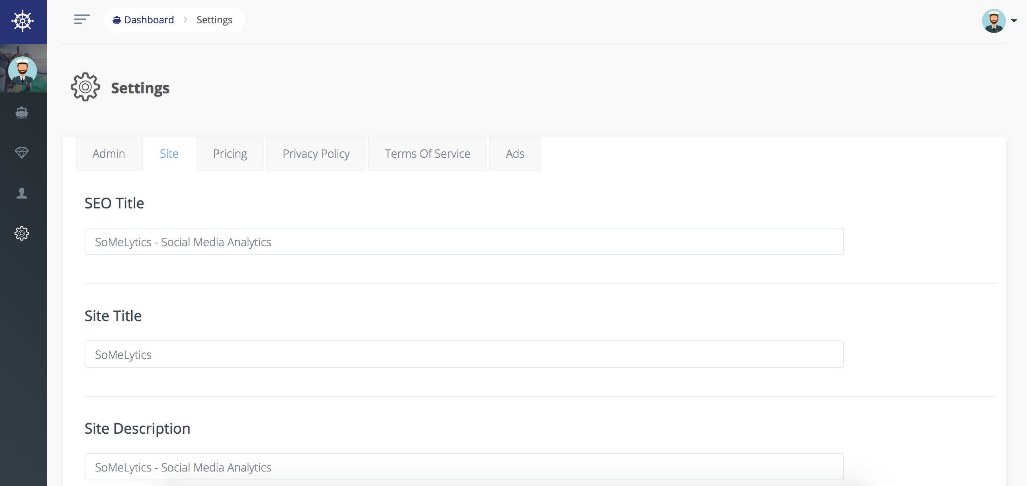Viewport: 1027px width, 486px height.
Task: Select the Site tab
Action: [x=169, y=154]
